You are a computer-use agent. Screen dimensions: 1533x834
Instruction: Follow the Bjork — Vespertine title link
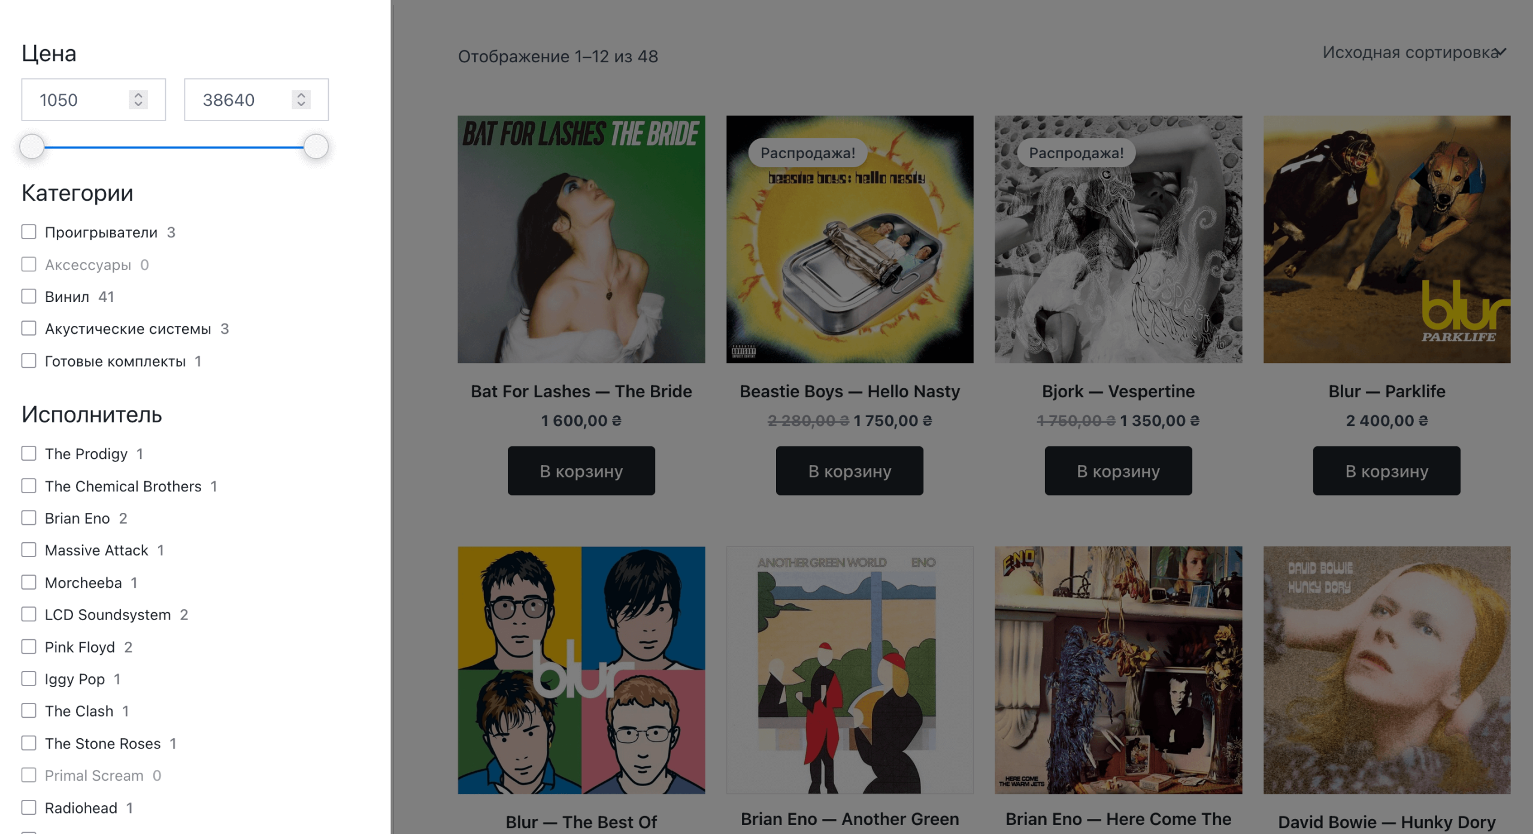pos(1118,391)
